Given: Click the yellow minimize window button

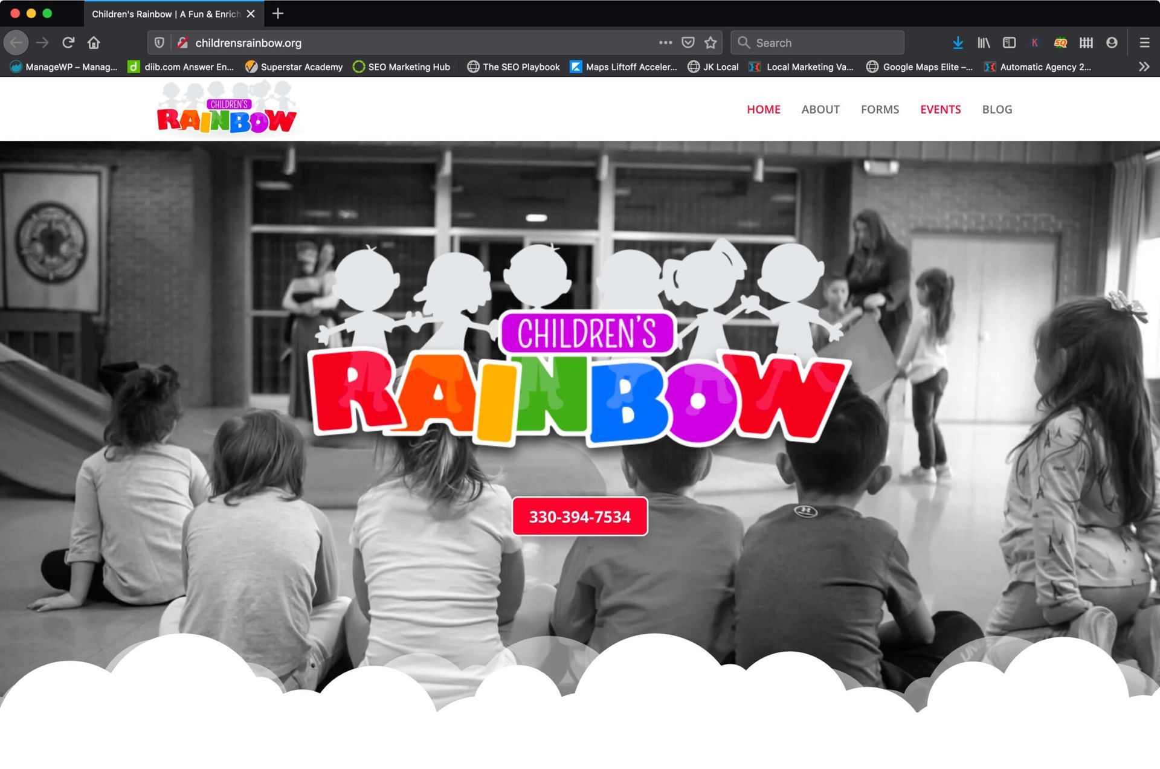Looking at the screenshot, I should pos(31,13).
